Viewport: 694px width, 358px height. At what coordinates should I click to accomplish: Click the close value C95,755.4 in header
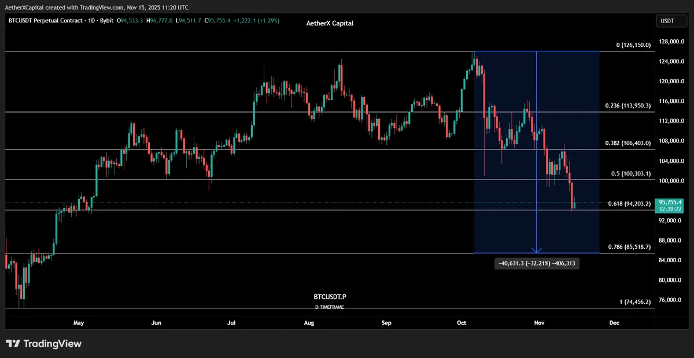pyautogui.click(x=216, y=21)
